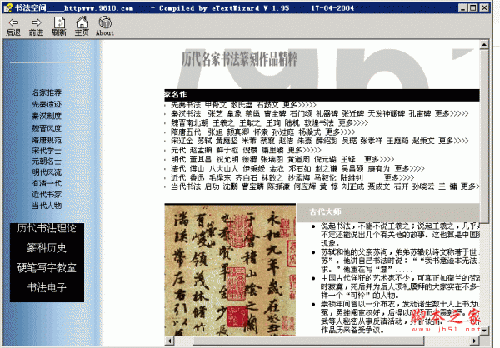Screen dimensions: 500x348
Task: Open 当代人物 in the sidebar
Action: point(47,206)
